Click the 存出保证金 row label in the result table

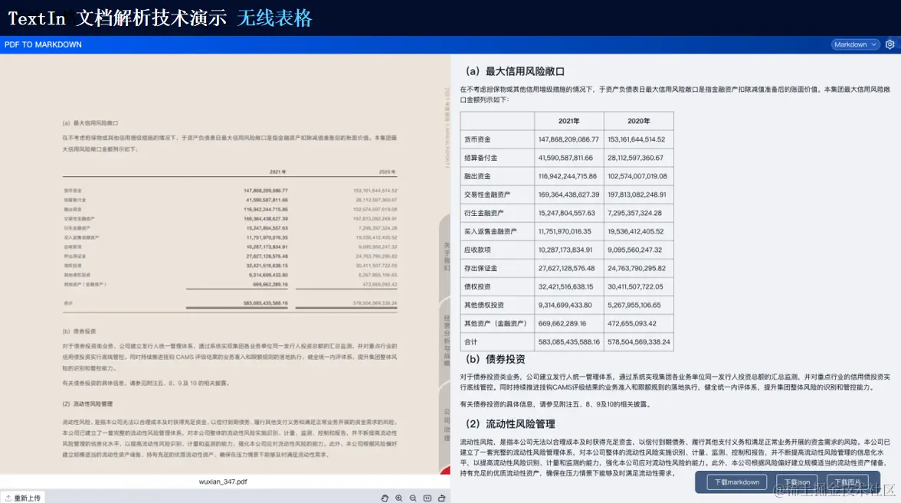[x=481, y=268]
